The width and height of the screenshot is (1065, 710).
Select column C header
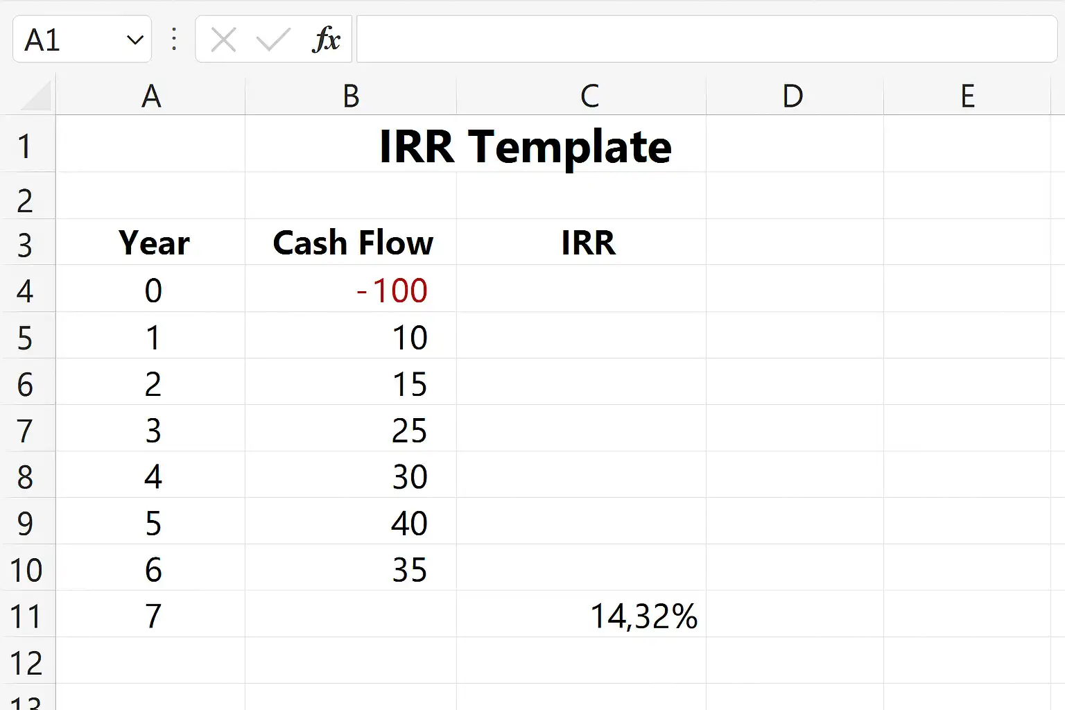pos(581,96)
